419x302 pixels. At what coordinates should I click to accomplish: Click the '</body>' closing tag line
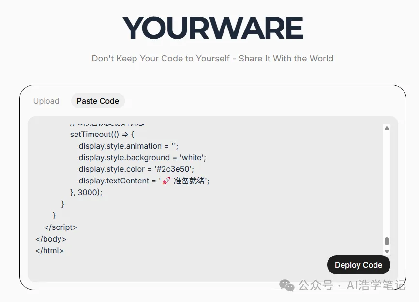[x=51, y=239]
